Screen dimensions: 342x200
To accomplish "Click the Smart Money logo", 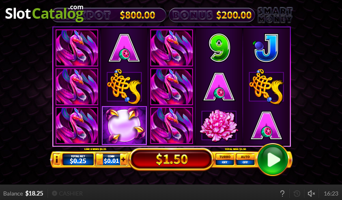I will pyautogui.click(x=275, y=15).
